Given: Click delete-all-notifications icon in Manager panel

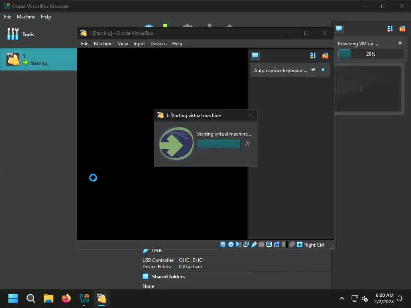Looking at the screenshot, I should click(x=402, y=28).
